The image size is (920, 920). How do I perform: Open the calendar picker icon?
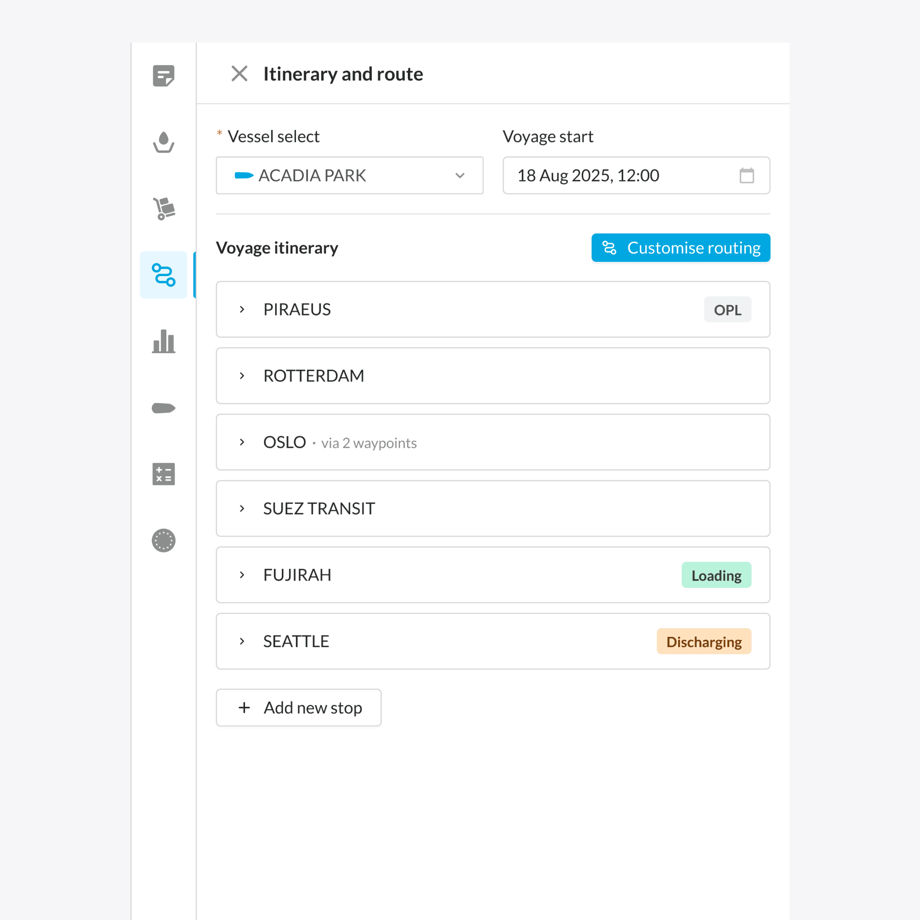(x=746, y=175)
